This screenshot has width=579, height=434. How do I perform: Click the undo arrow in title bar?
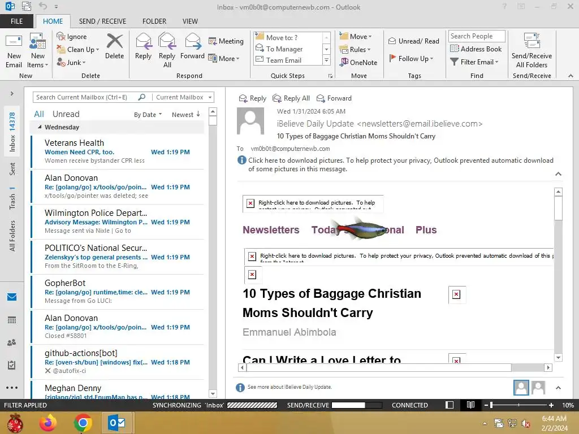coord(43,6)
